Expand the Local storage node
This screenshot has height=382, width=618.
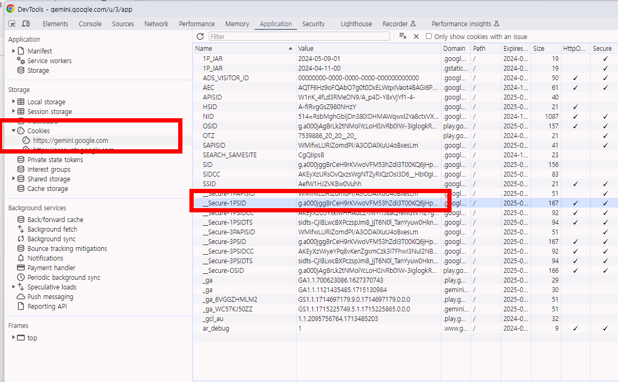click(x=13, y=102)
